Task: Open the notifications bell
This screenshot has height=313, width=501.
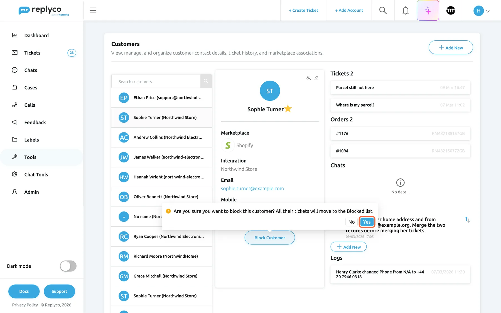Action: click(406, 11)
